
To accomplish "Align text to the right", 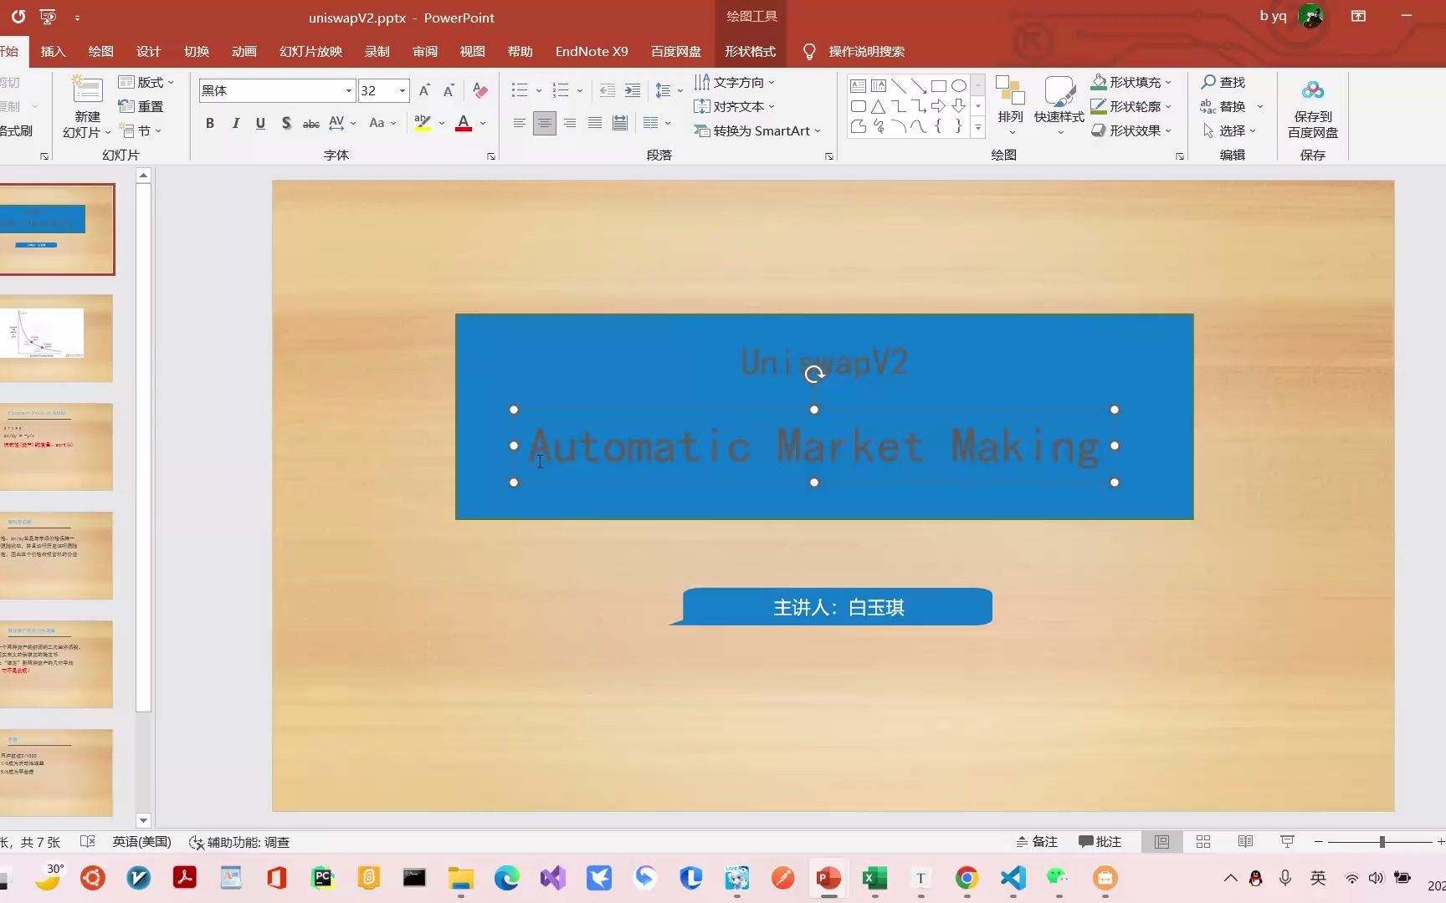I will [x=570, y=123].
